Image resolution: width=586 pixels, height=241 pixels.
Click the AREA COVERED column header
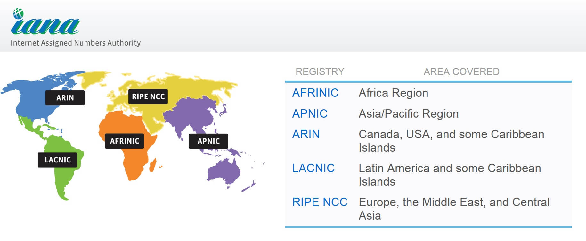(461, 71)
